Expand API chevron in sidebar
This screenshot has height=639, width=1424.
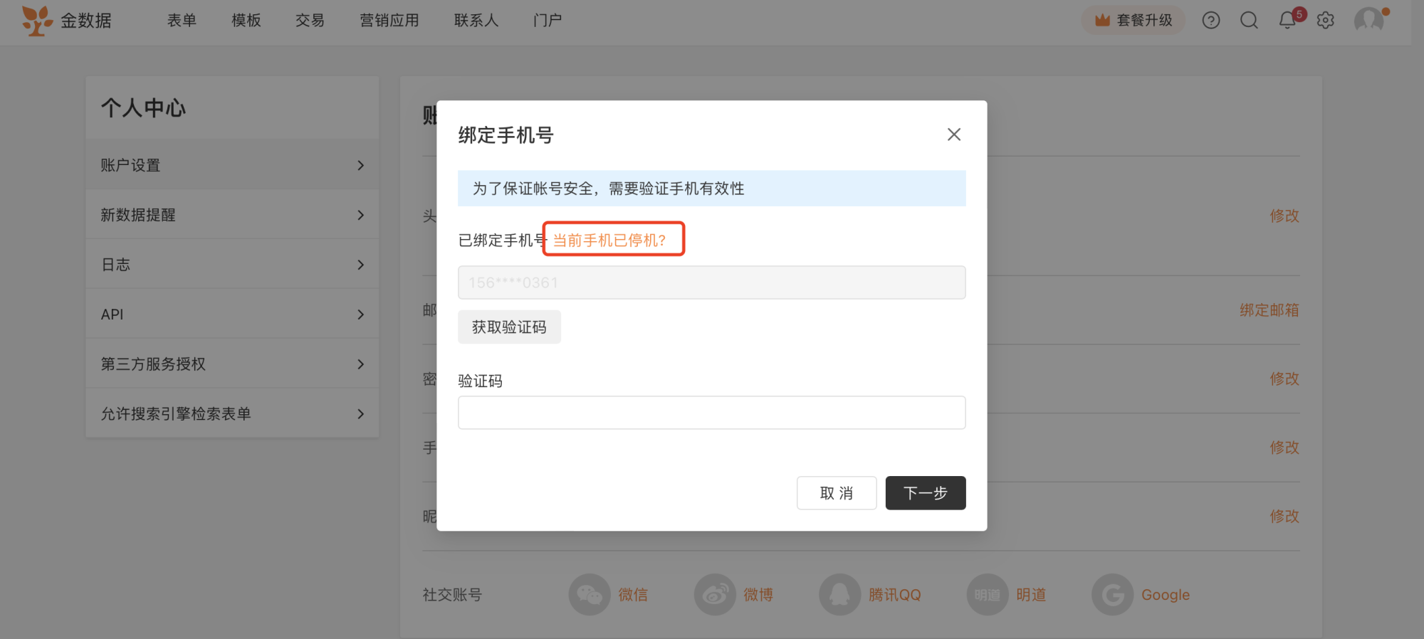click(x=361, y=315)
